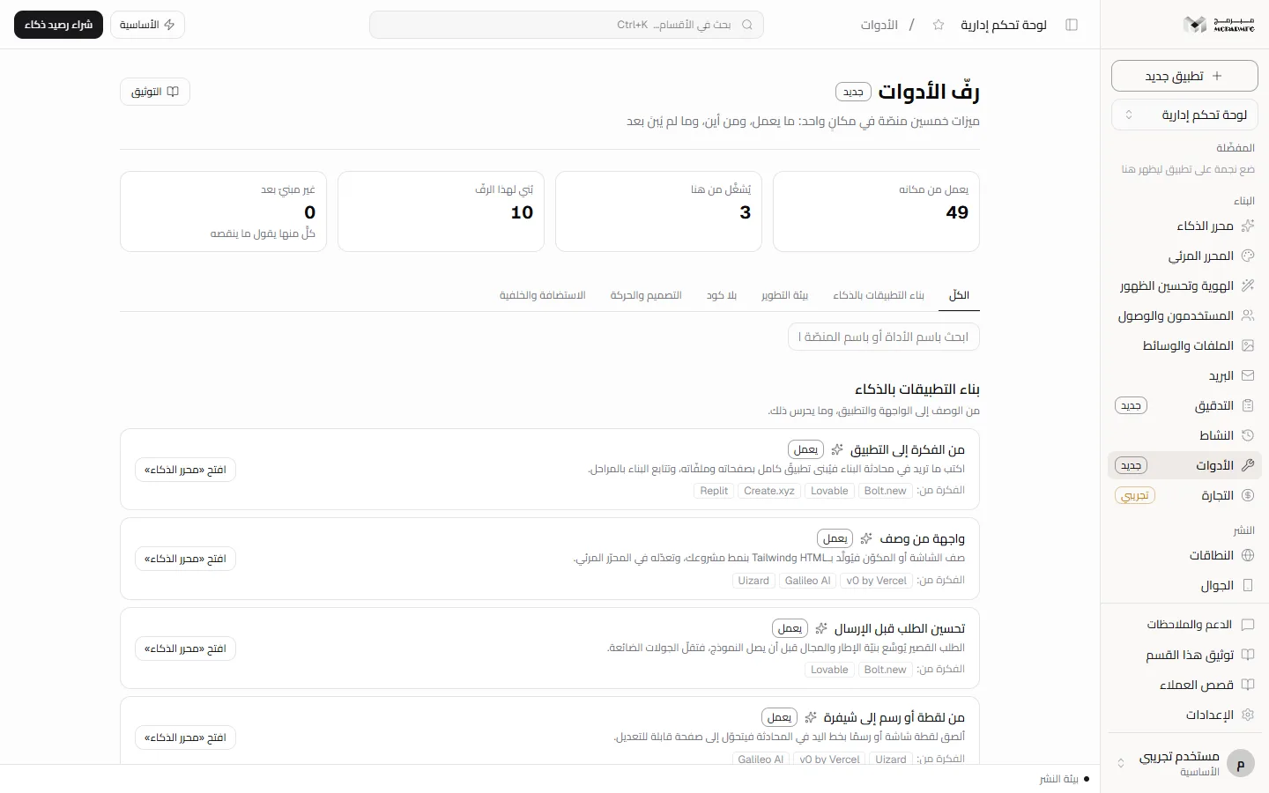Click the يعمل badge on من الفكرة إلى التطبيق

805,449
